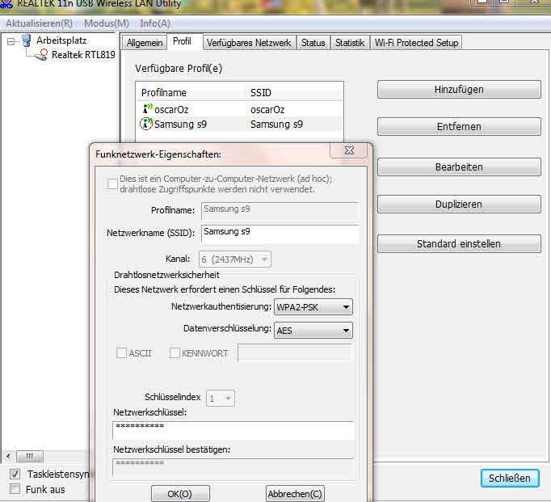The height and width of the screenshot is (502, 551).
Task: Click Standard einstellen button
Action: (x=459, y=243)
